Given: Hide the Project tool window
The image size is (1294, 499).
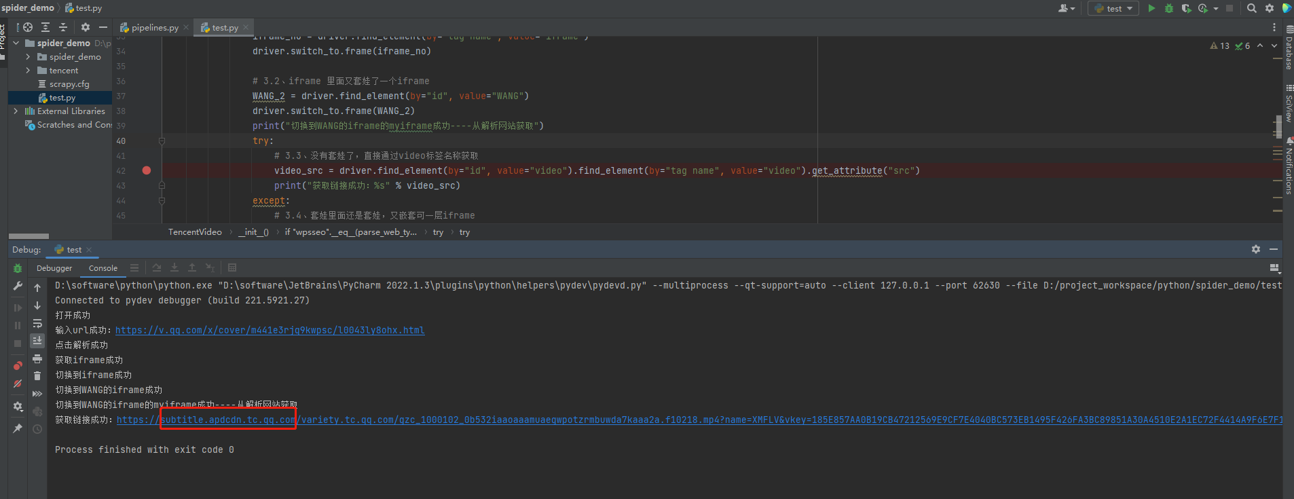Looking at the screenshot, I should 103,27.
